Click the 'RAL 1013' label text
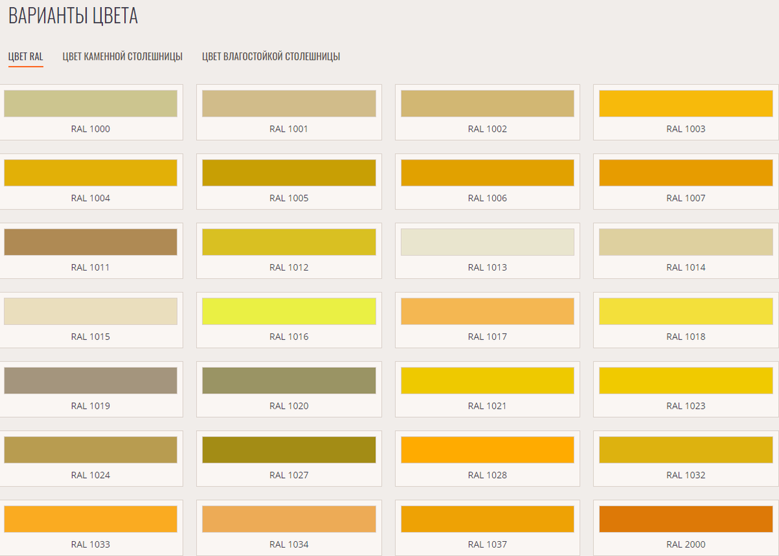 488,267
